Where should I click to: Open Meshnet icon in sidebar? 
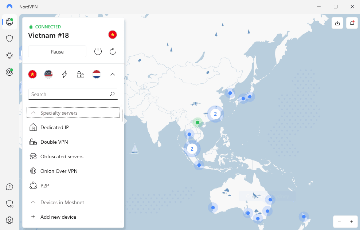(9, 55)
